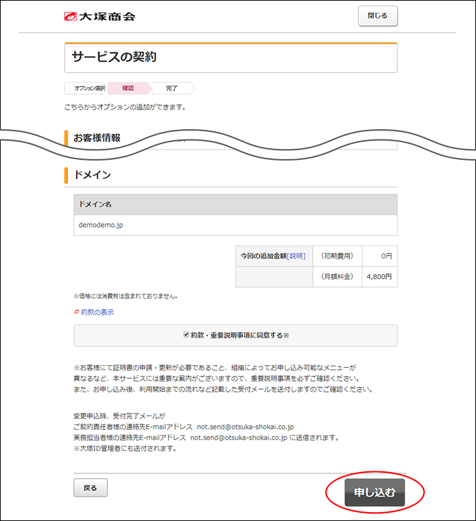Click the (初期費用) label cell

(337, 256)
